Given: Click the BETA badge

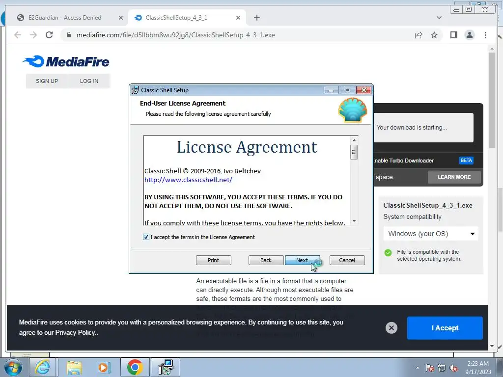Looking at the screenshot, I should click(x=466, y=161).
